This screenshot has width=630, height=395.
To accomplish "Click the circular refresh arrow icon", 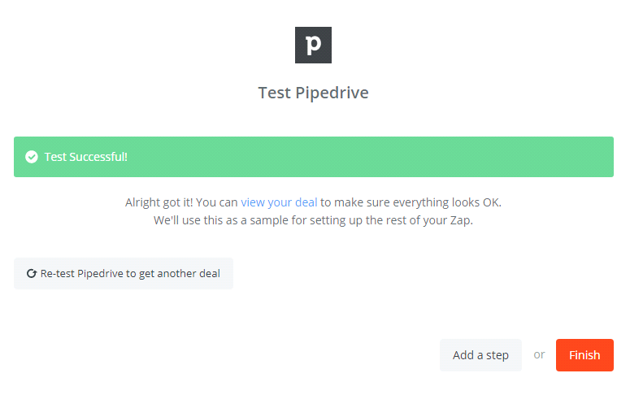I will click(32, 274).
